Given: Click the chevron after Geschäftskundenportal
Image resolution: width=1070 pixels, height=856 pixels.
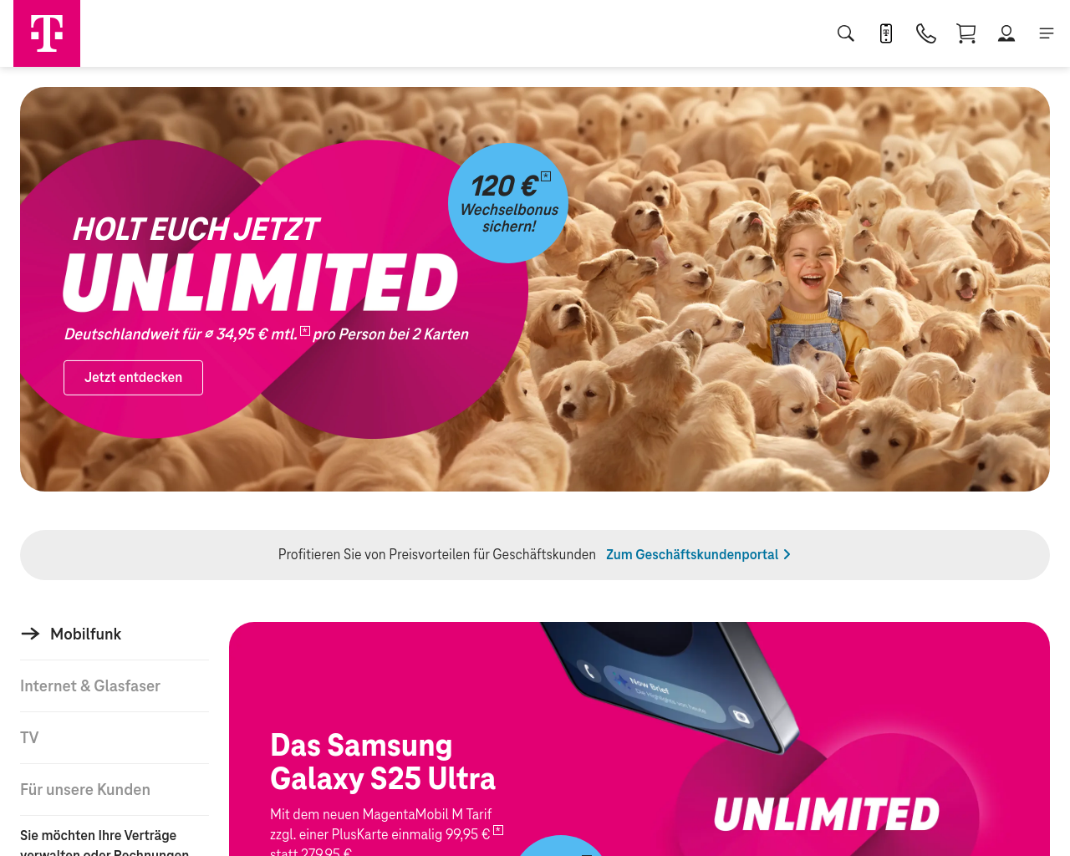Looking at the screenshot, I should click(x=787, y=555).
